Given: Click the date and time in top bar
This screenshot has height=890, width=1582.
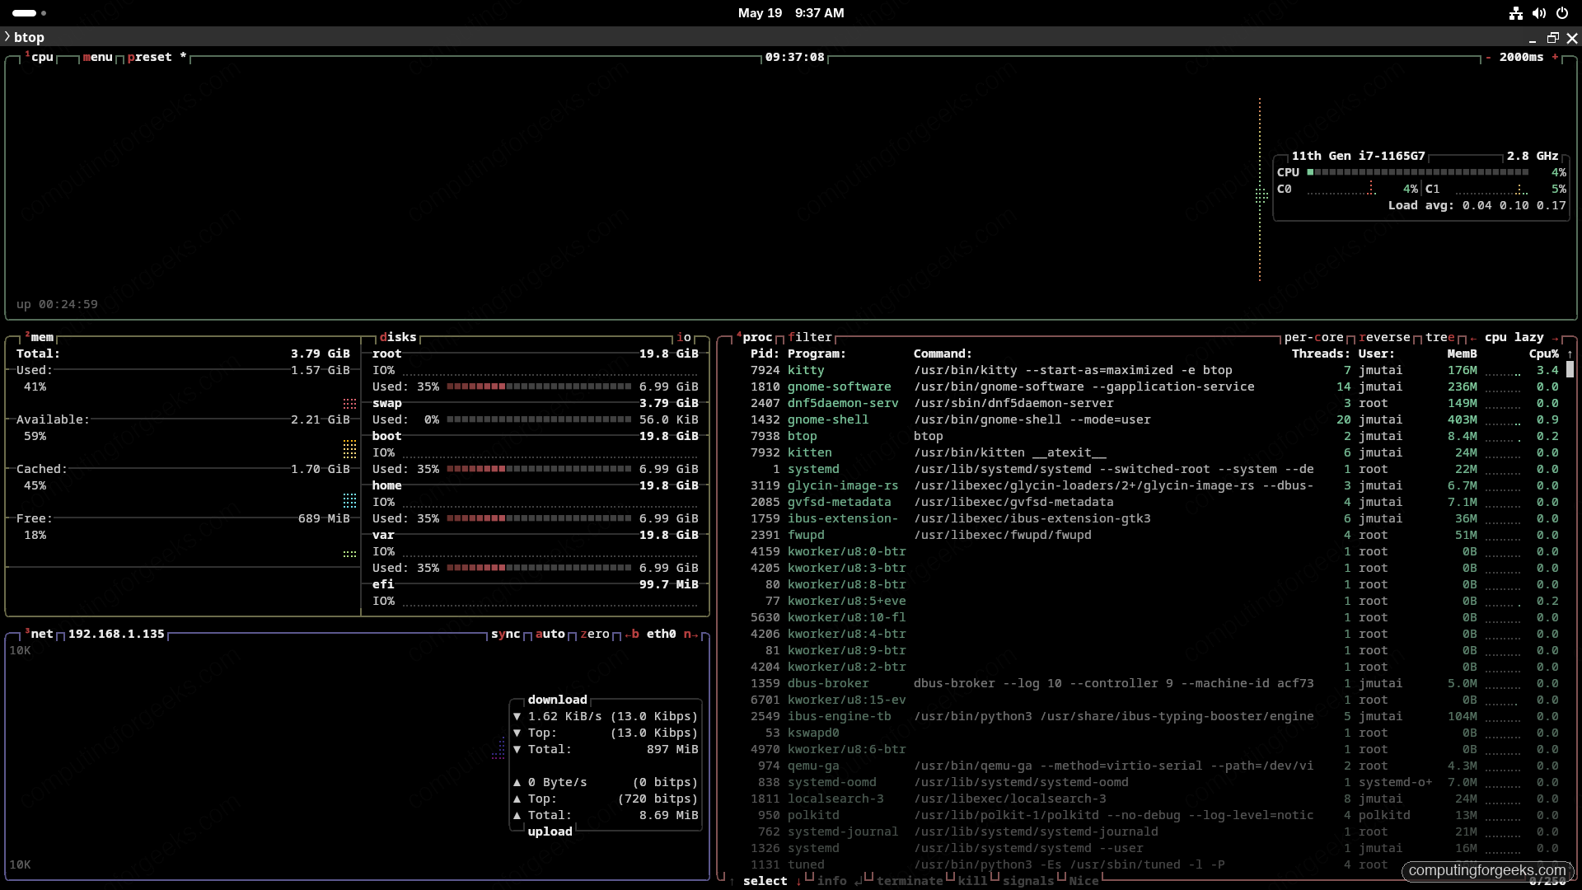Looking at the screenshot, I should [791, 13].
